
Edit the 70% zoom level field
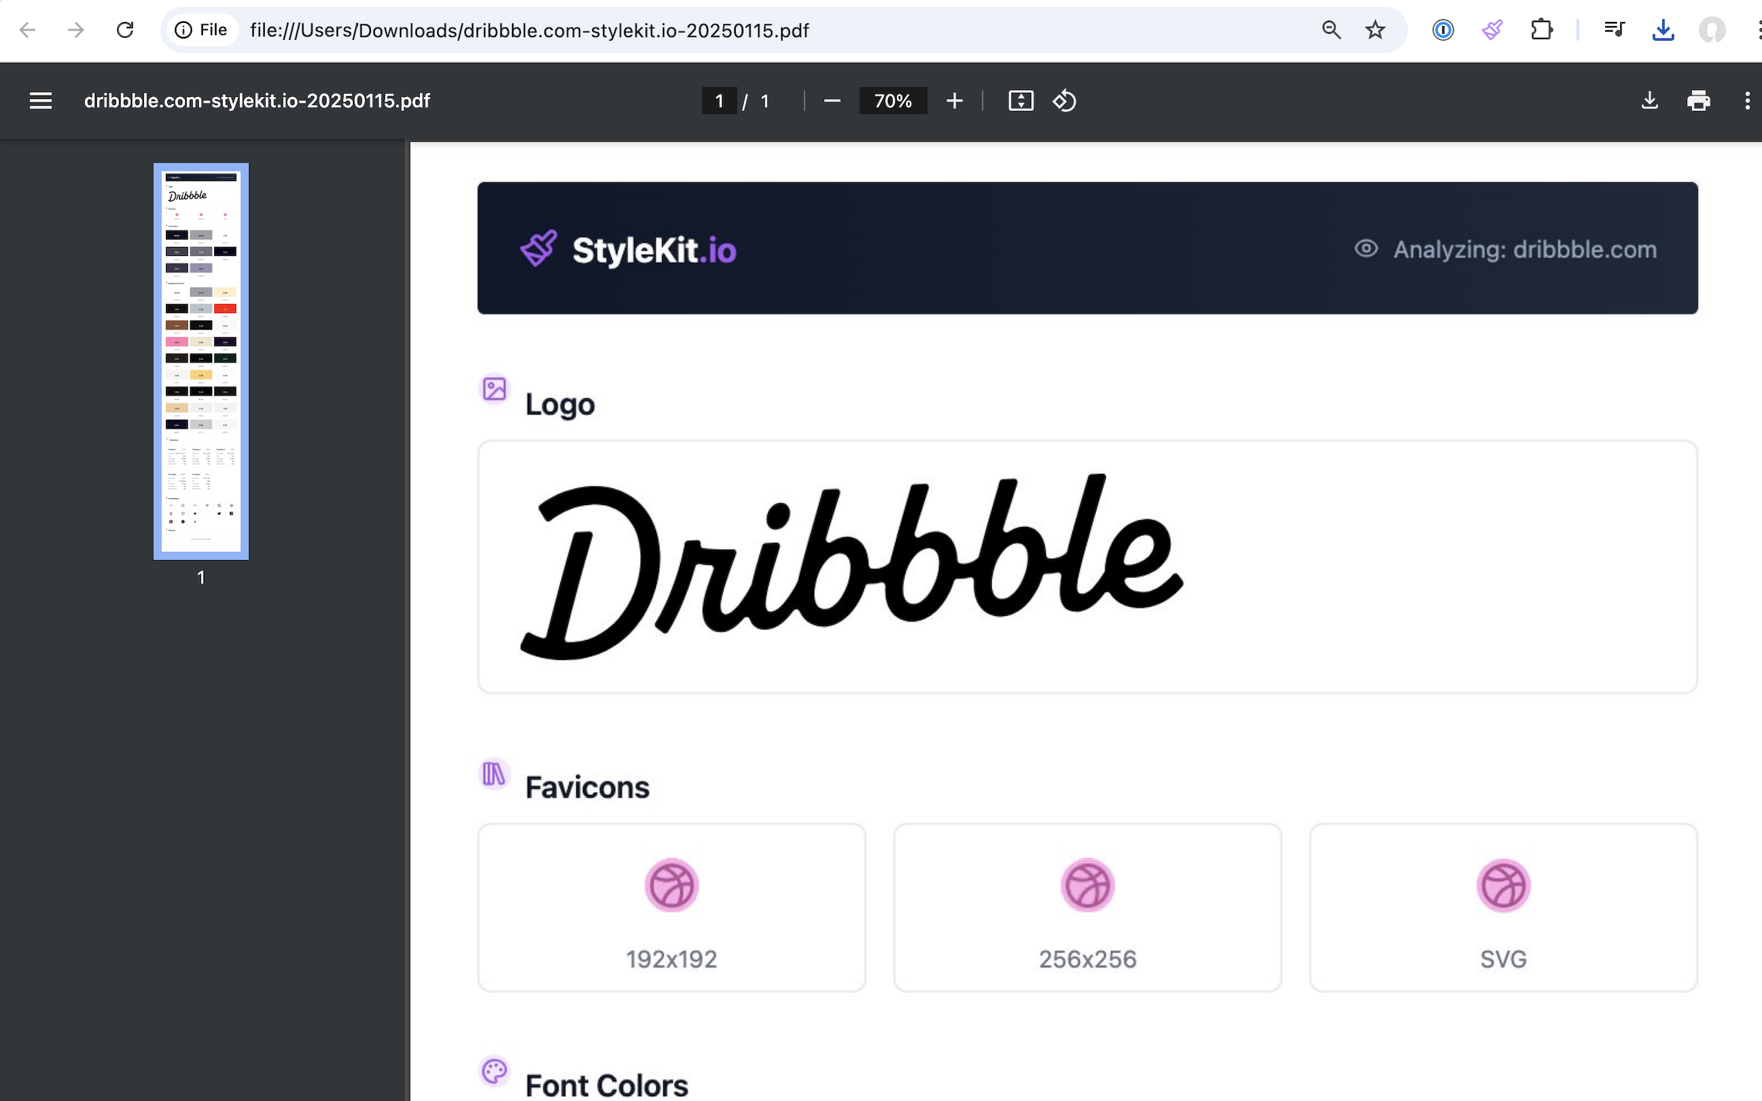click(893, 100)
